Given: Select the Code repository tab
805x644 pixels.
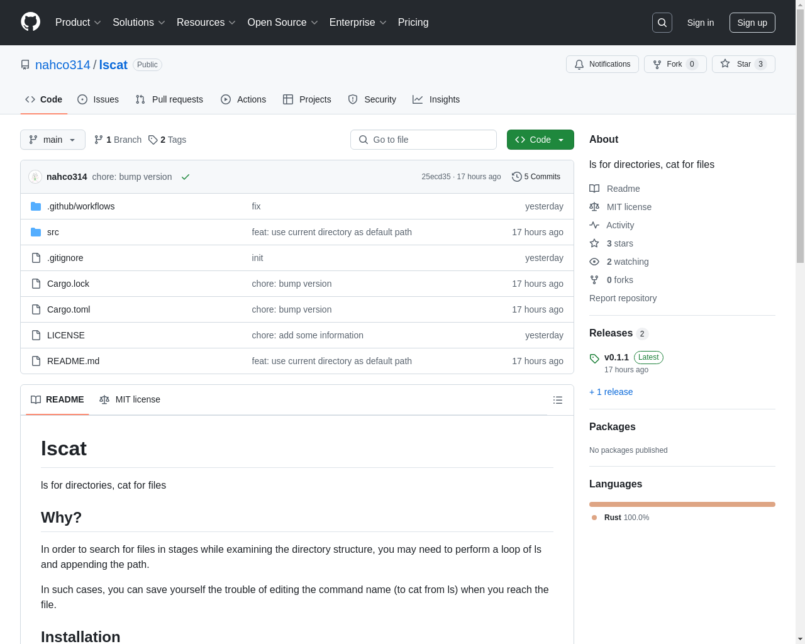Looking at the screenshot, I should tap(43, 99).
